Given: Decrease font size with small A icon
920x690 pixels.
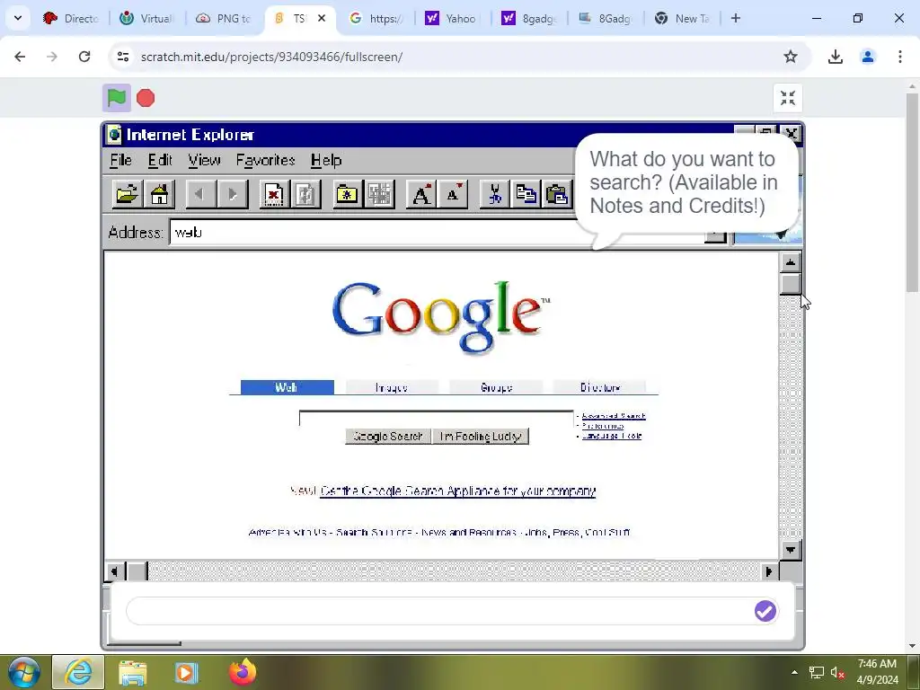Looking at the screenshot, I should (453, 194).
